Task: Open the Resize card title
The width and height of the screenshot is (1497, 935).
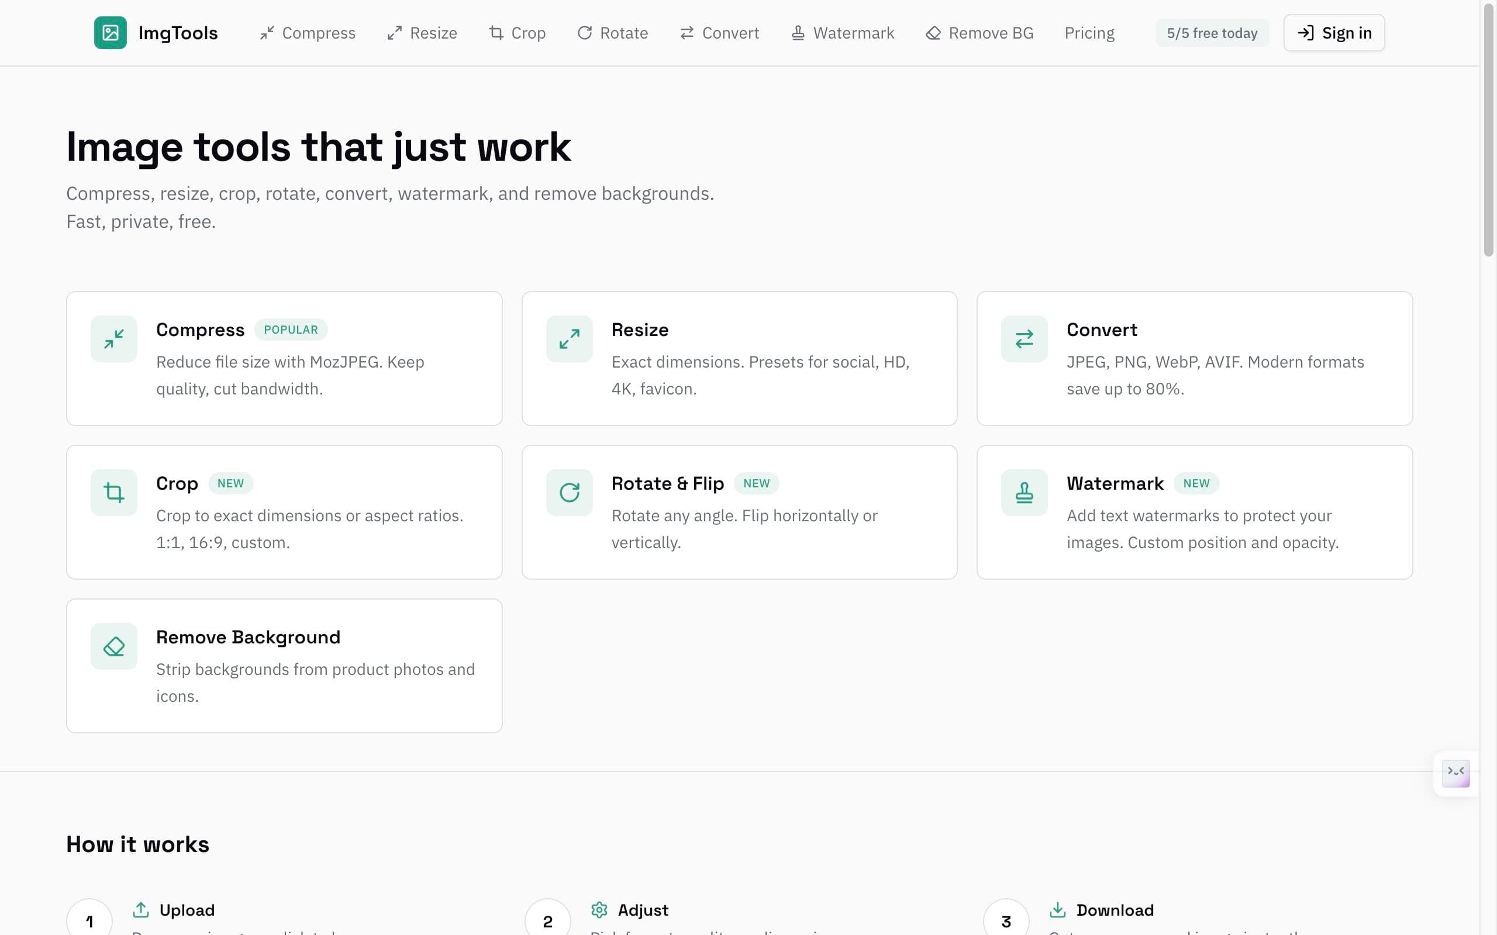Action: pos(640,330)
